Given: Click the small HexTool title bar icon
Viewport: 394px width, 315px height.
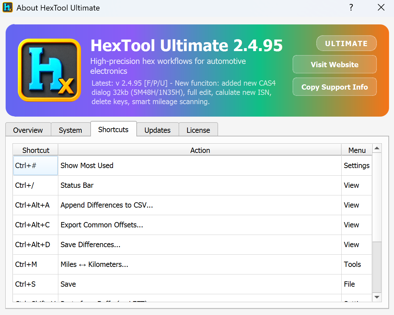Looking at the screenshot, I should click(8, 8).
